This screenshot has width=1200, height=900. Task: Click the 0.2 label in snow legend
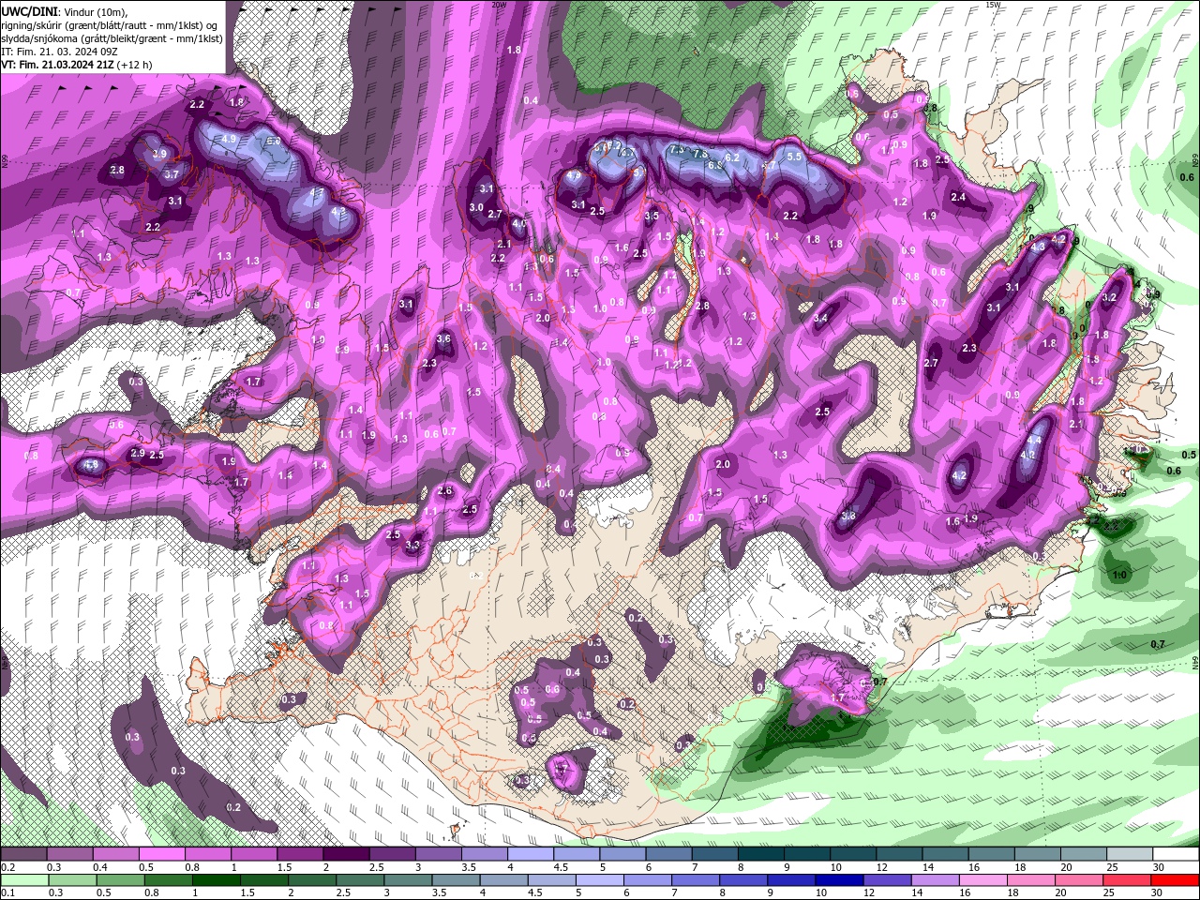tap(8, 867)
